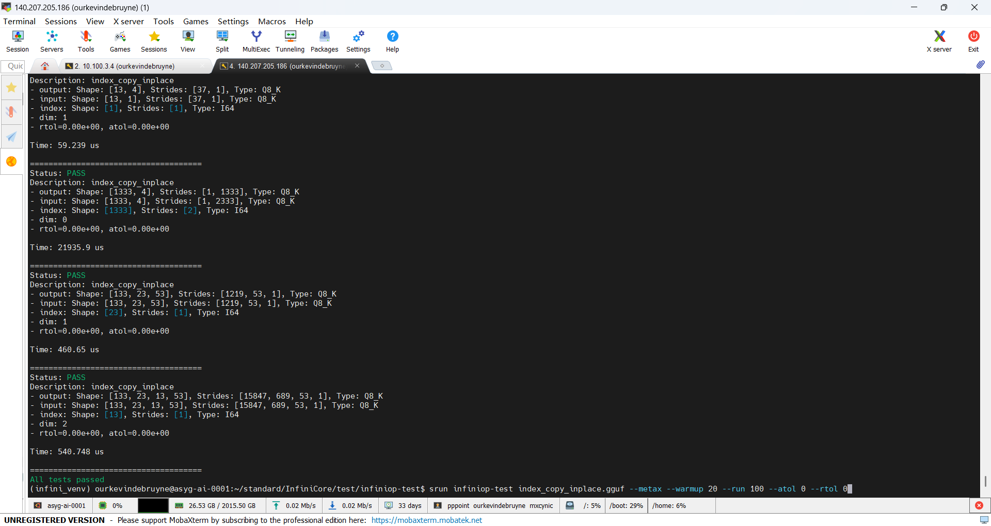Open MobaXterm Settings icon
The height and width of the screenshot is (526, 991).
tap(358, 41)
